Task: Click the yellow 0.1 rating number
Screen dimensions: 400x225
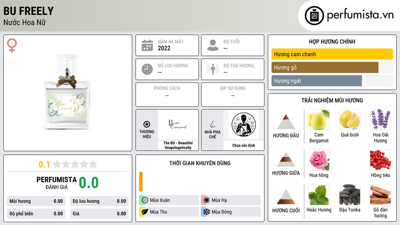Action: coord(44,164)
